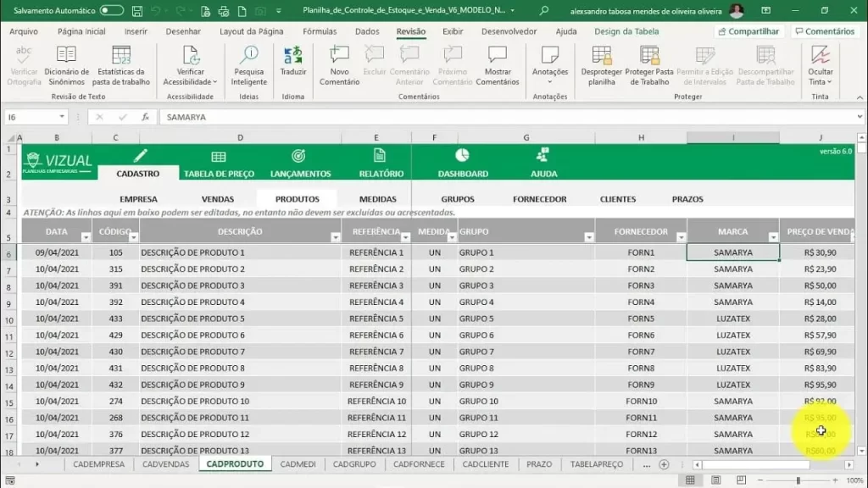This screenshot has height=488, width=868.
Task: Open AJUDA navigation icon
Action: point(542,155)
